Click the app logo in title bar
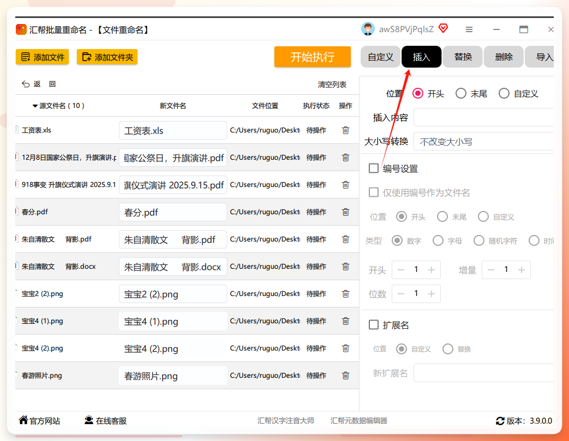569x441 pixels. 21,29
